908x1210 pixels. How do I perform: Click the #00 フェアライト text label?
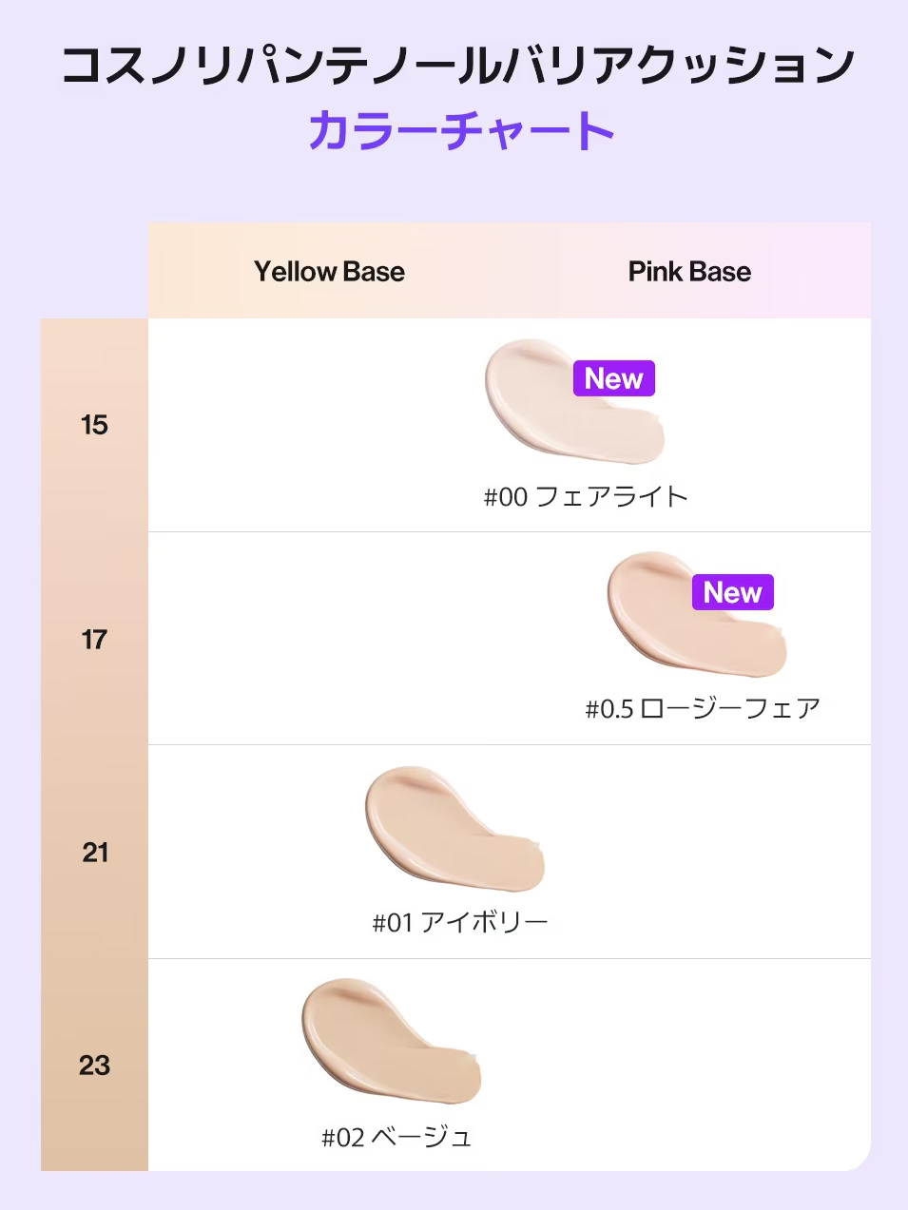click(586, 496)
